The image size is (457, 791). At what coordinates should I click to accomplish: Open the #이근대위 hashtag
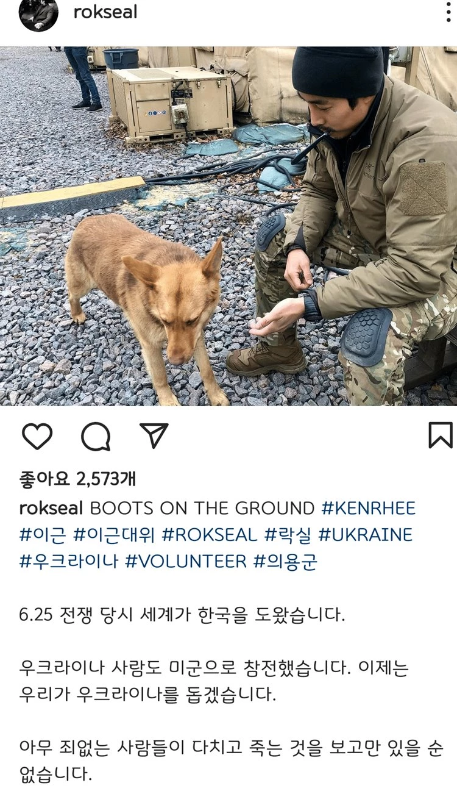click(114, 535)
